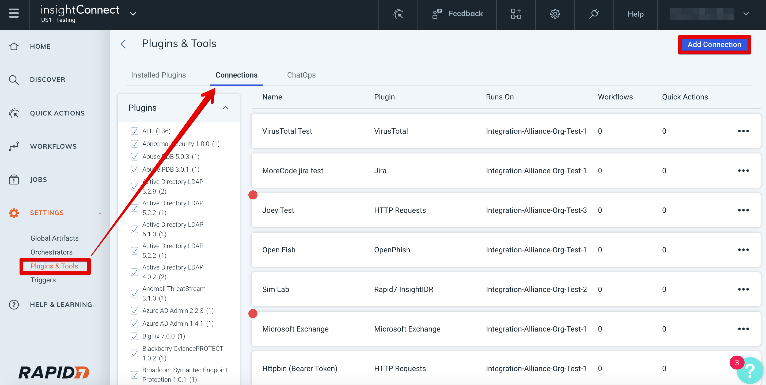The width and height of the screenshot is (766, 385).
Task: Switch to the ChatOps tab
Action: tap(301, 75)
